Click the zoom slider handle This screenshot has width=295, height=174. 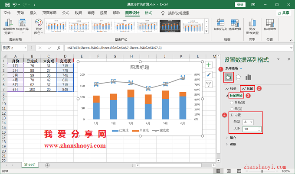[x=262, y=171]
